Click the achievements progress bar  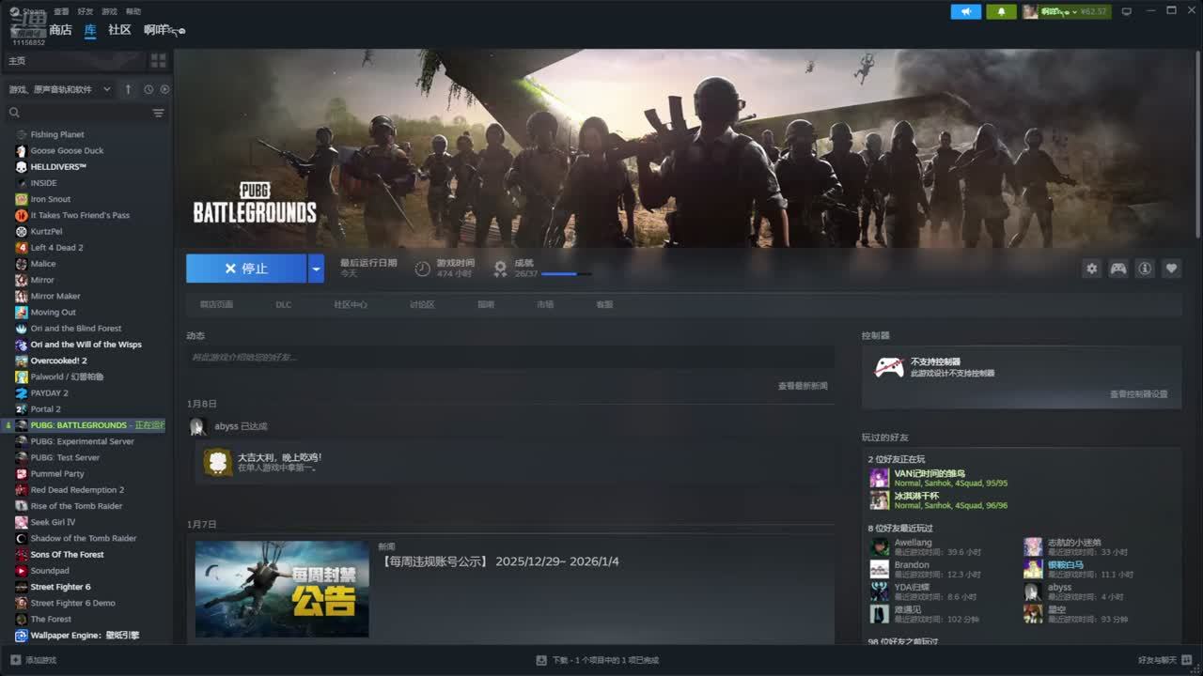point(566,274)
